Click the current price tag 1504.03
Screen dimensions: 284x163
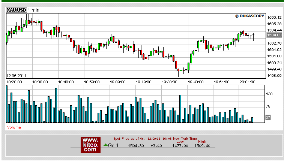(274, 35)
